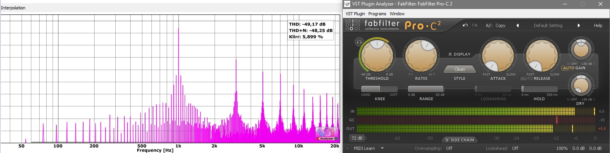Load the previous preset with left arrow
This screenshot has height=153, width=610.
517,25
